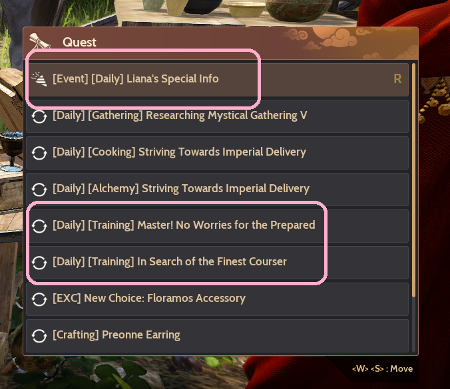Click repeat icon on the Cooking Imperial Delivery quest

click(x=39, y=153)
